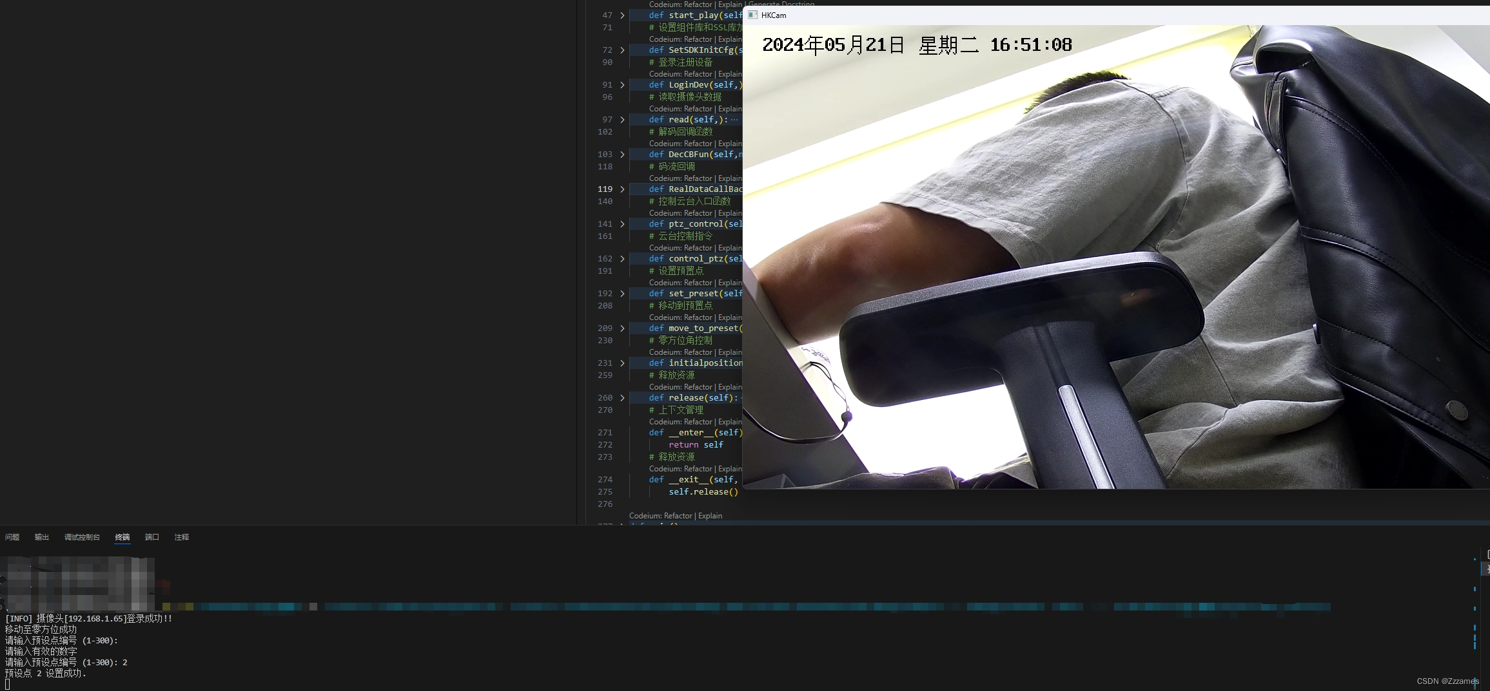Click Generate Docstring at the top code lens
Screen dimensions: 1490x691
(x=781, y=5)
